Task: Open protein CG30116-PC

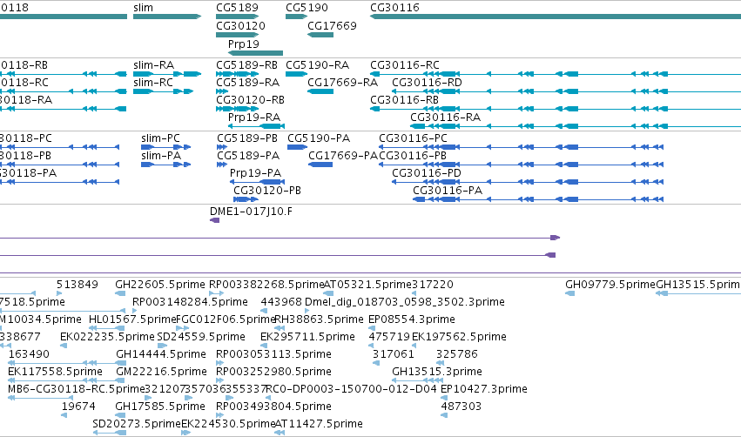Action: [413, 138]
